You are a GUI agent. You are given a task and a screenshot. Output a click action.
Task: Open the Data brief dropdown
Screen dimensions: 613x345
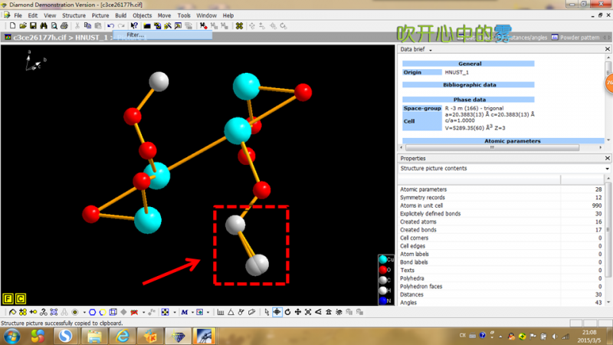430,50
